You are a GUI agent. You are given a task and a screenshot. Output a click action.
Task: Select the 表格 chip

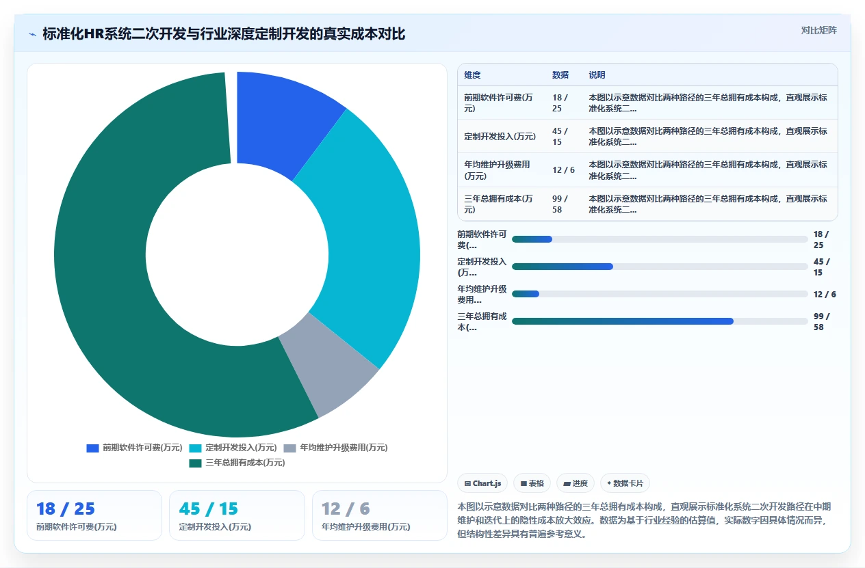532,483
